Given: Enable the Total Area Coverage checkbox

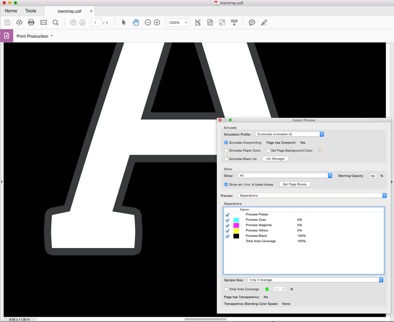Looking at the screenshot, I should 226,289.
